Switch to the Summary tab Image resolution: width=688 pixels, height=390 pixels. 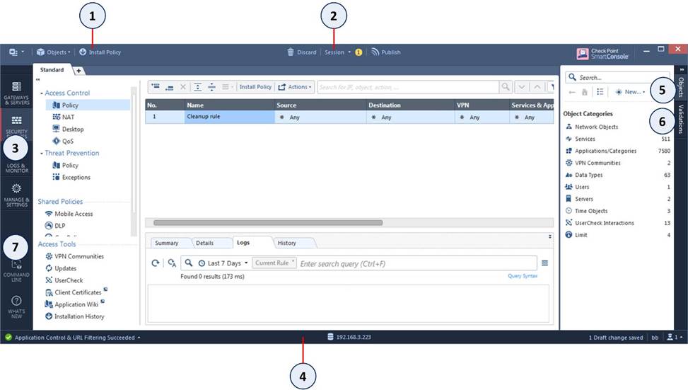(x=167, y=243)
